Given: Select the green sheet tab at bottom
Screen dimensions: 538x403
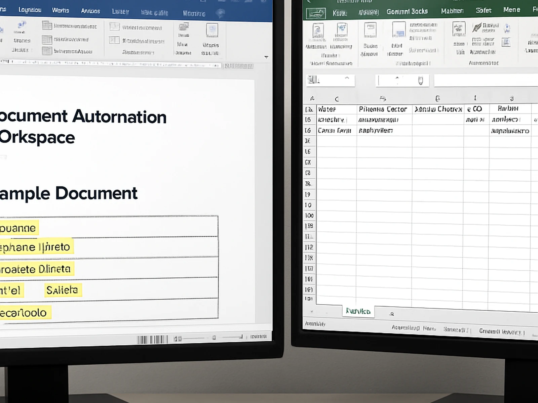Looking at the screenshot, I should (358, 311).
